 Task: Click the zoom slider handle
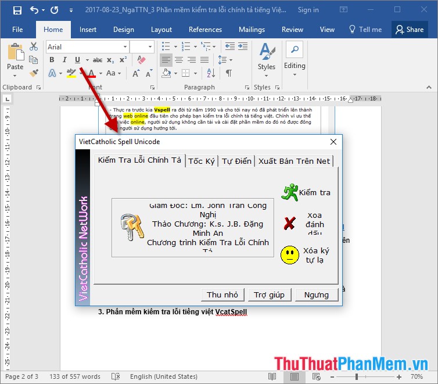point(357,377)
